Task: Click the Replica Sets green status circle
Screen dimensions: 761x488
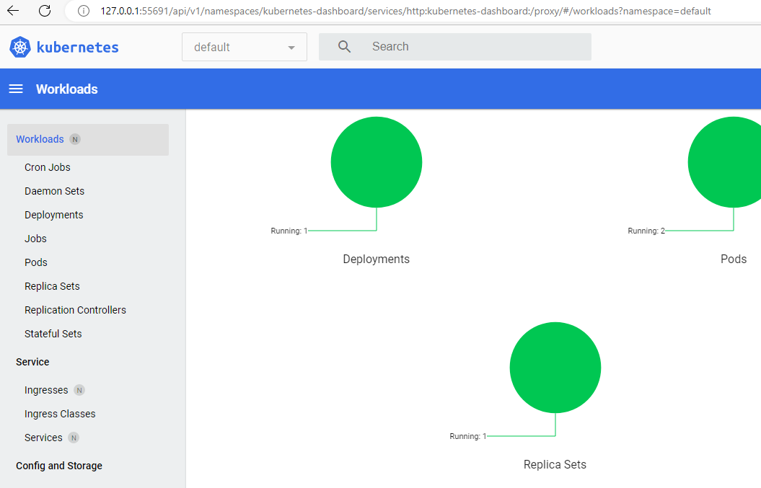Action: coord(555,368)
